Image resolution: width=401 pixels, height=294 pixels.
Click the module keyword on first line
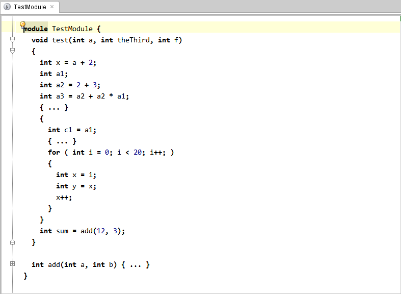(x=36, y=29)
